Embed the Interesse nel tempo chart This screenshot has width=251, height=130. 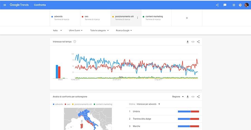[x=193, y=42]
